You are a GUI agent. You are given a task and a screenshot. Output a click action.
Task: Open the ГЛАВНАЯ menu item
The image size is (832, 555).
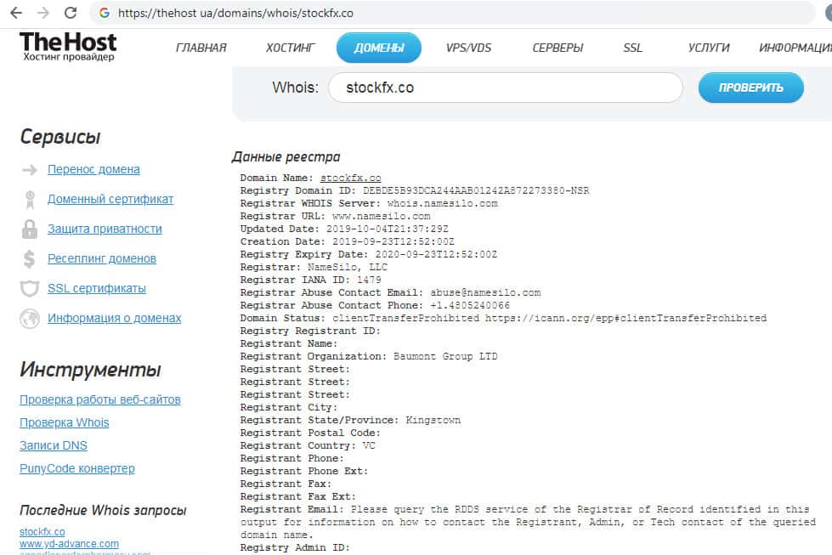[x=201, y=48]
